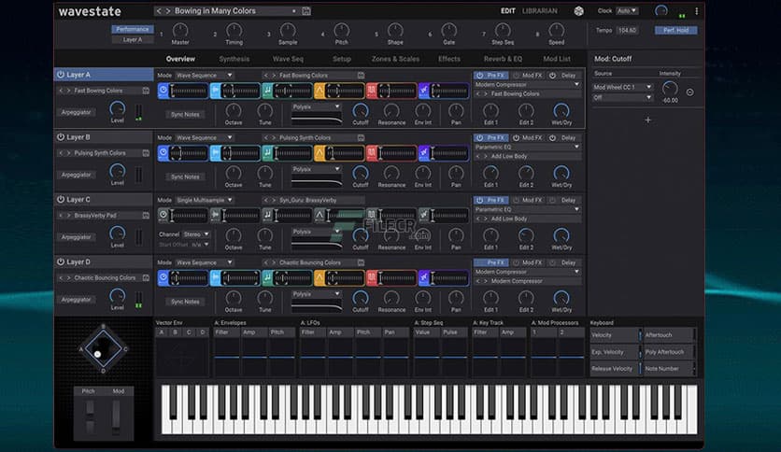Open the Mod List tab

point(557,59)
